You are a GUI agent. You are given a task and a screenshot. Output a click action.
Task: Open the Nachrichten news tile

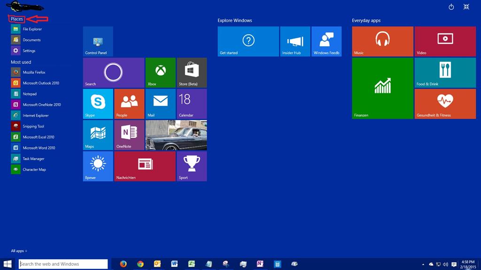pyautogui.click(x=145, y=166)
